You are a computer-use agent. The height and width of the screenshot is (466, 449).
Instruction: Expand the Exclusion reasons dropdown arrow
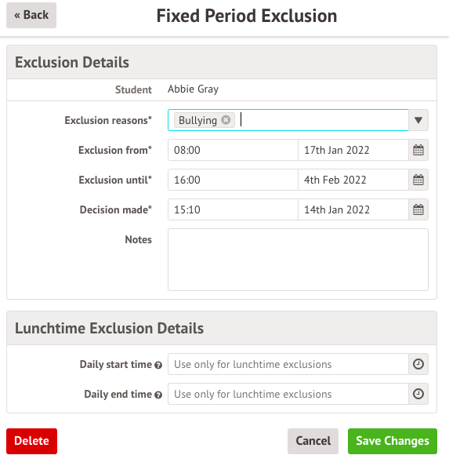pyautogui.click(x=418, y=120)
